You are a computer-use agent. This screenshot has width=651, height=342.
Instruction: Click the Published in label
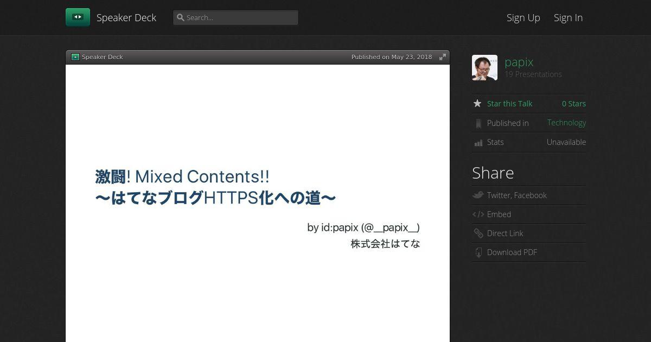click(x=508, y=123)
